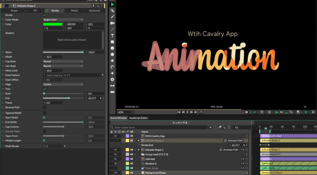Click Animate Path on Editable Shape 1

click(x=229, y=150)
